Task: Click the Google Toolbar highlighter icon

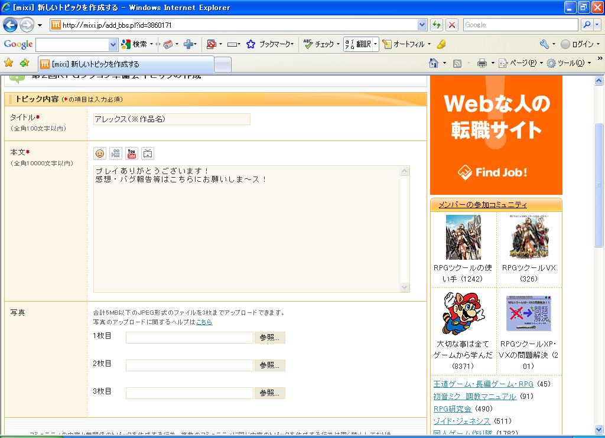Action: pyautogui.click(x=441, y=44)
